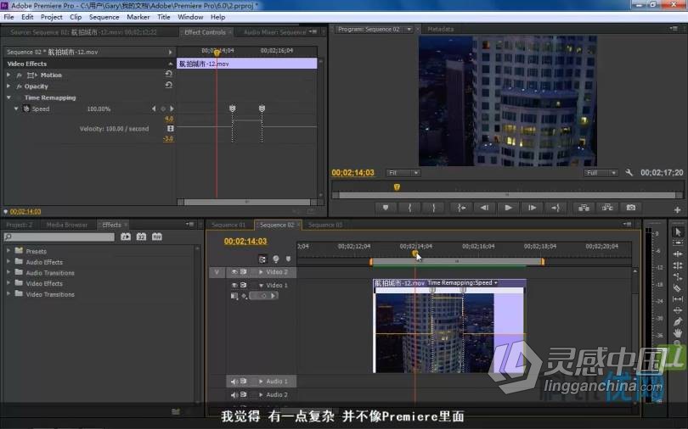The width and height of the screenshot is (688, 429).
Task: Filter effects by Accelerated Effects icon
Action: coord(126,237)
